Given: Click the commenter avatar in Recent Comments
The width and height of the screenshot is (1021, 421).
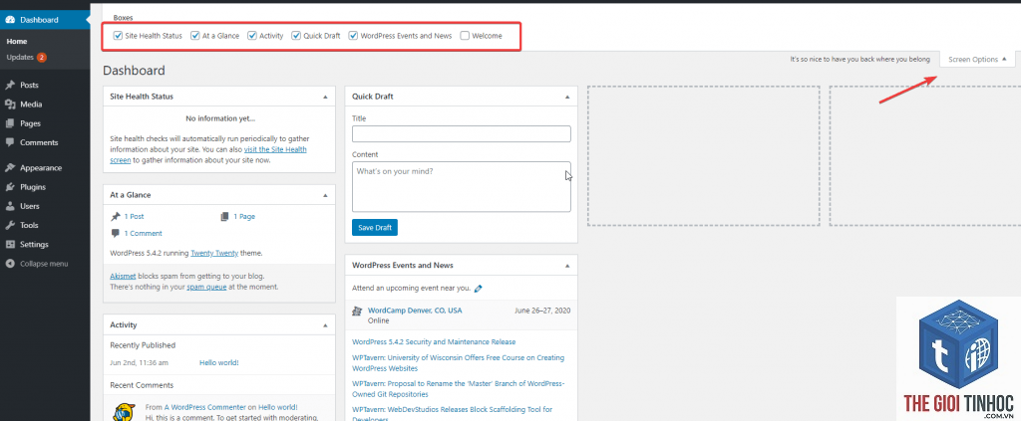Looking at the screenshot, I should pos(124,413).
